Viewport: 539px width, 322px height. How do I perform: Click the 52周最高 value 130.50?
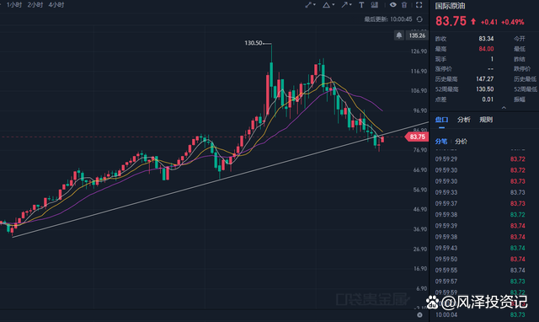(485, 89)
